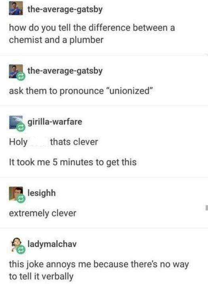Click the scrollbar handle at right edge

point(207,208)
